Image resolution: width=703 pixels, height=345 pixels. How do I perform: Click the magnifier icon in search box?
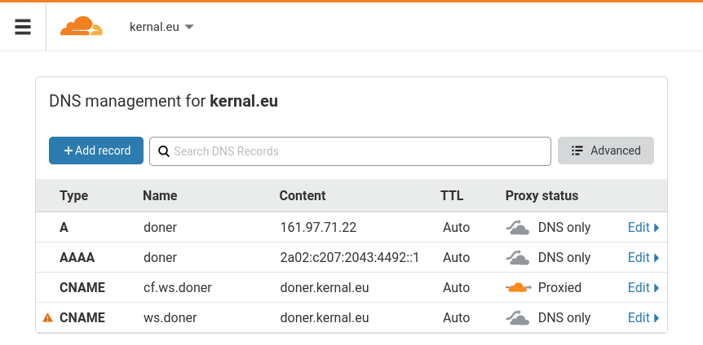(x=163, y=151)
